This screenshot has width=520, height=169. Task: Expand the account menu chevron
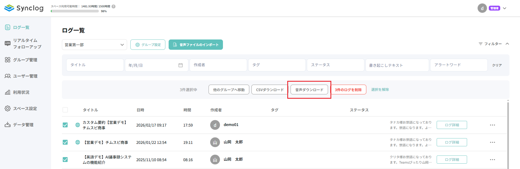505,8
